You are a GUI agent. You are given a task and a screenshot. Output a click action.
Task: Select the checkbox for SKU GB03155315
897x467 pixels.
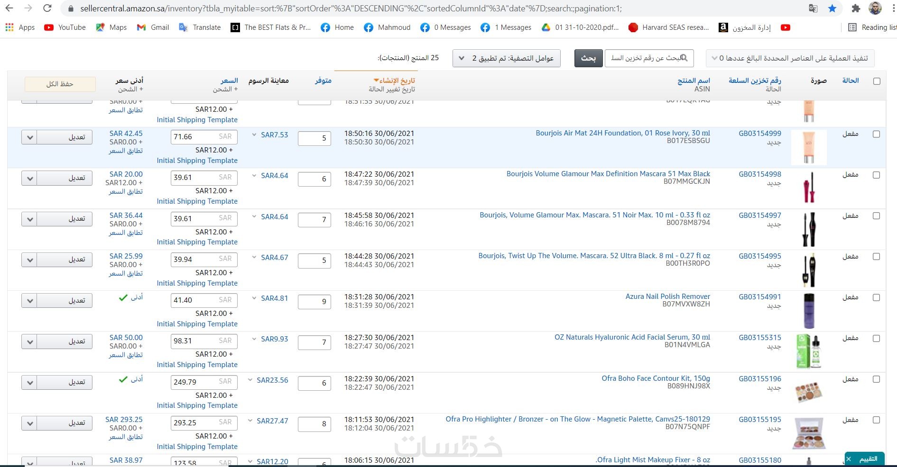(x=877, y=338)
